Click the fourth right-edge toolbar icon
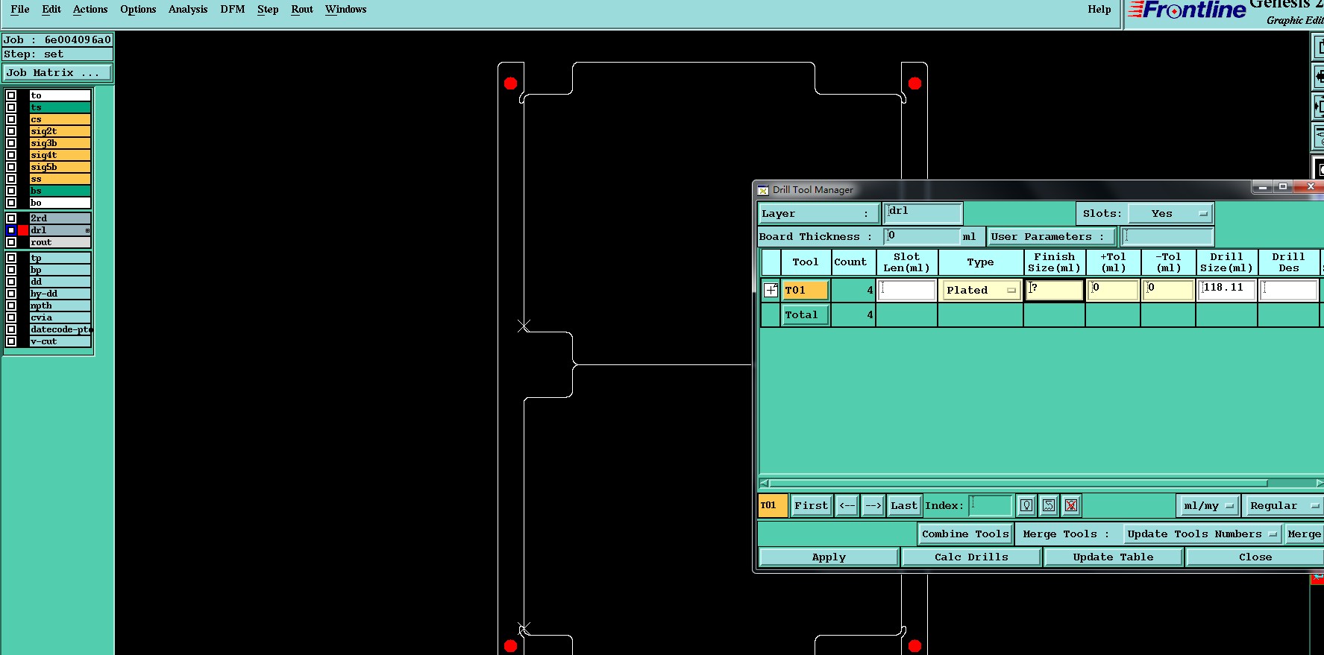 (1318, 136)
